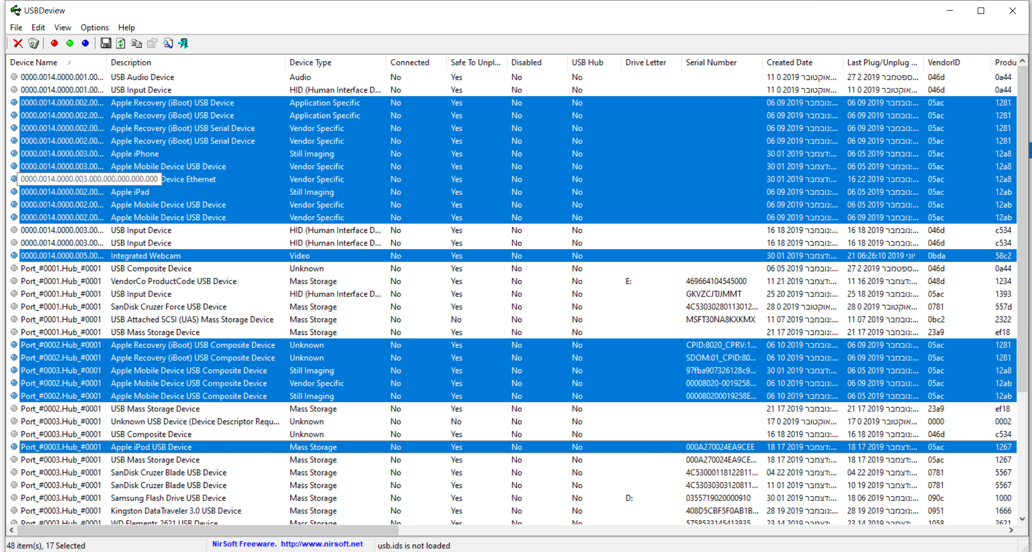
Task: Click the Exit door toolbar icon
Action: click(x=183, y=43)
